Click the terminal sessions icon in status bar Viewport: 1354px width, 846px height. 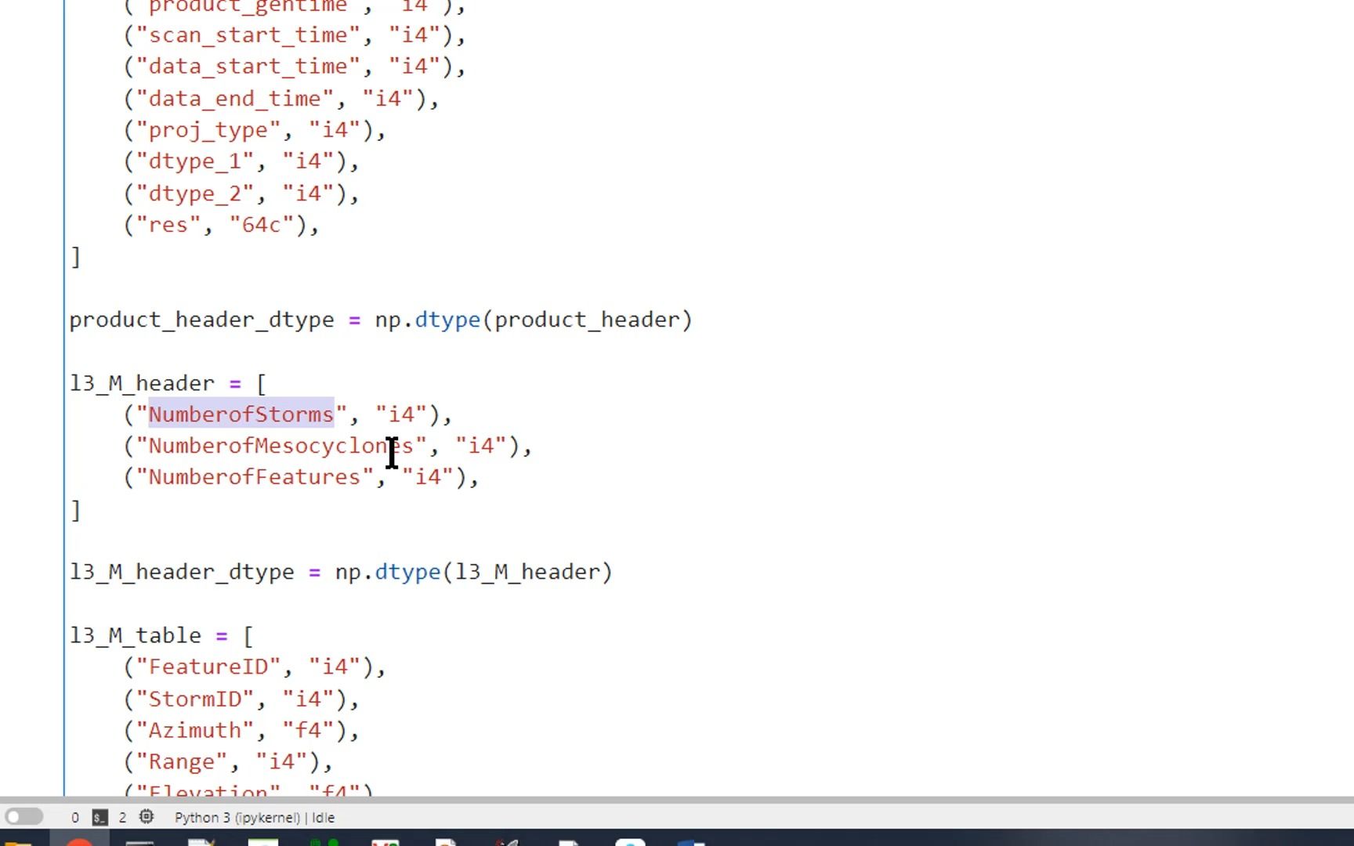point(100,817)
